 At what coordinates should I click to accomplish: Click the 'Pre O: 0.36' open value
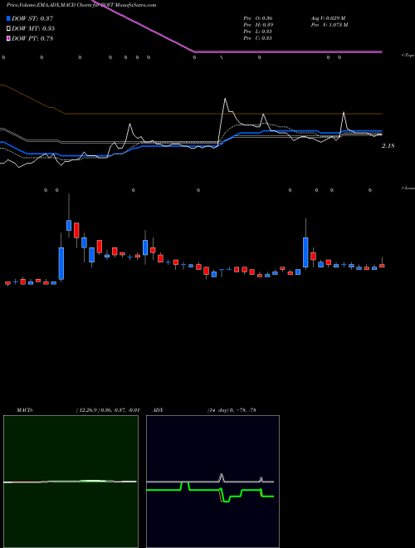258,18
